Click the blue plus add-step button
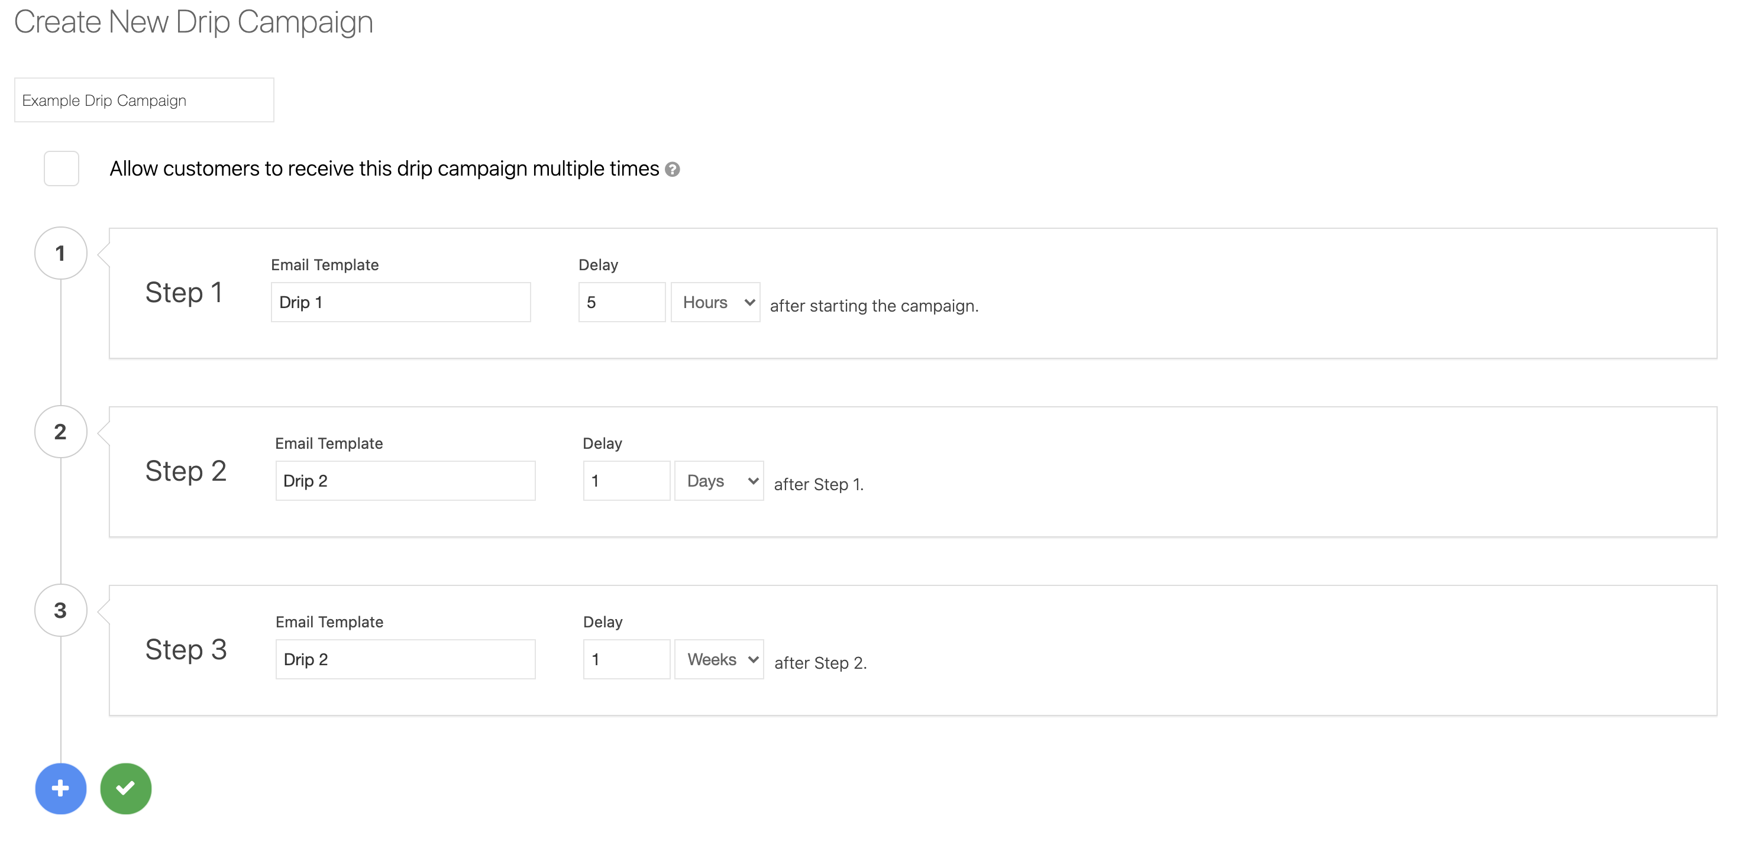The width and height of the screenshot is (1739, 842). (x=61, y=788)
